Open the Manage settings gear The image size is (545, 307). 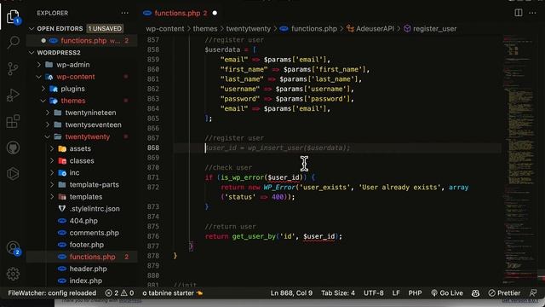point(13,274)
